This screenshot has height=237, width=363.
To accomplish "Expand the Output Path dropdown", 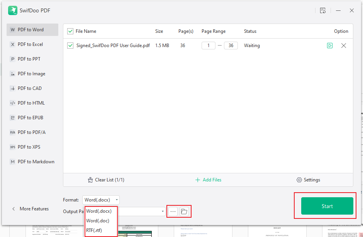I will 163,211.
